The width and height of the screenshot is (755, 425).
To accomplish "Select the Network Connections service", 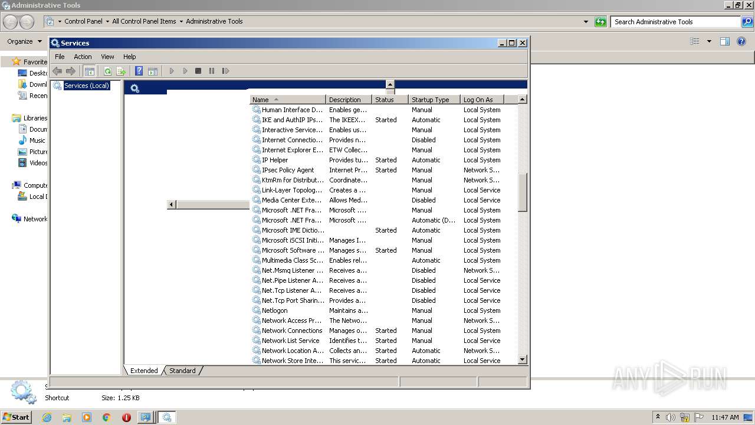I will 383,331.
